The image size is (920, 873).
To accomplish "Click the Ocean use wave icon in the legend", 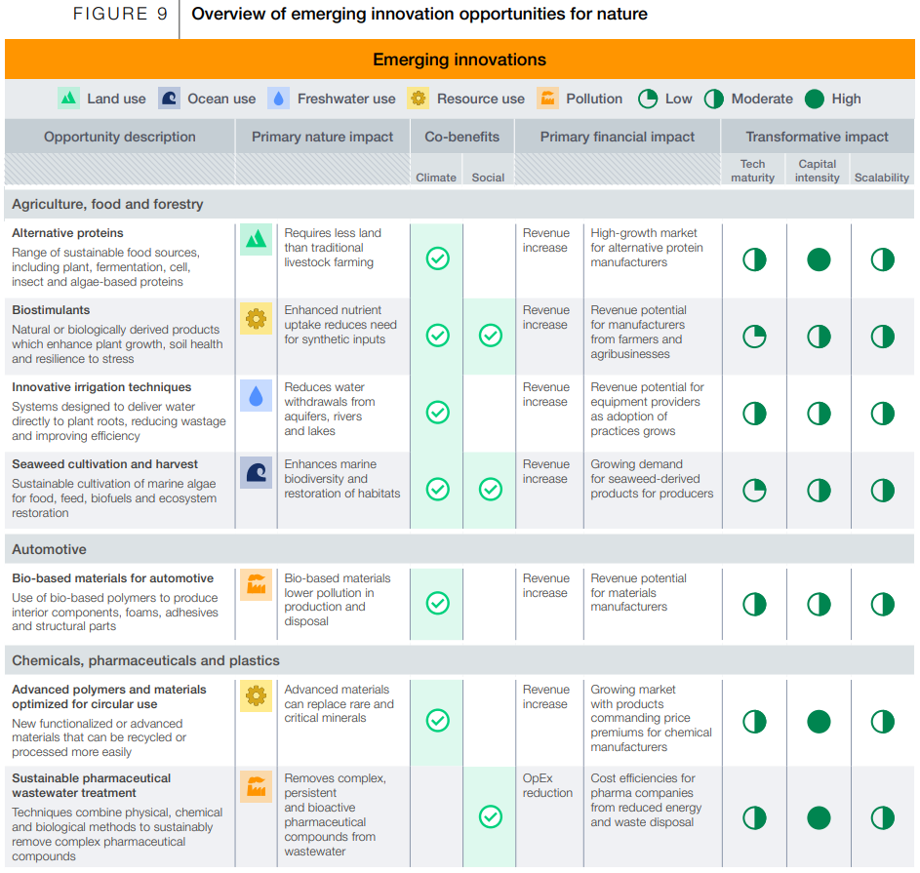I will (x=170, y=99).
